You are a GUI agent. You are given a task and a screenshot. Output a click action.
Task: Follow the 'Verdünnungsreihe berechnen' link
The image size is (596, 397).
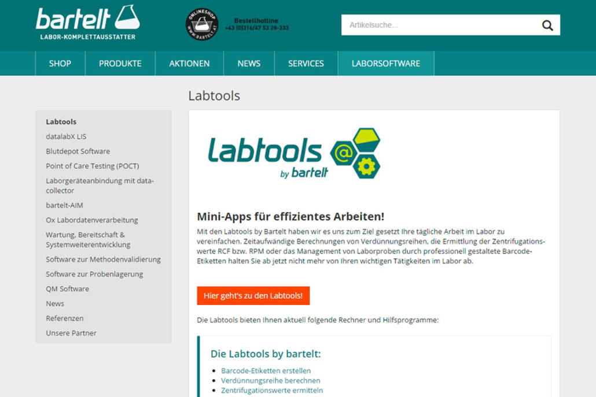pos(270,381)
